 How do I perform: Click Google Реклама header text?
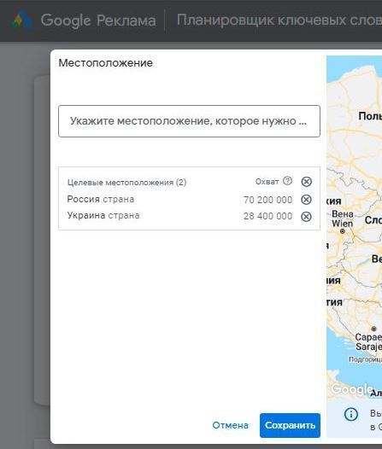pyautogui.click(x=98, y=20)
